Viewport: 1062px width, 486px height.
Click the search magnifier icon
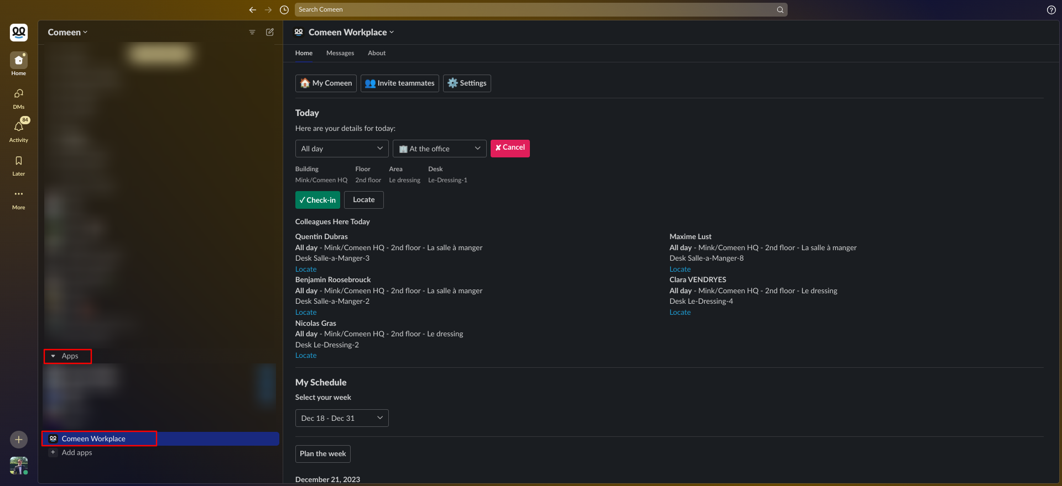point(780,9)
